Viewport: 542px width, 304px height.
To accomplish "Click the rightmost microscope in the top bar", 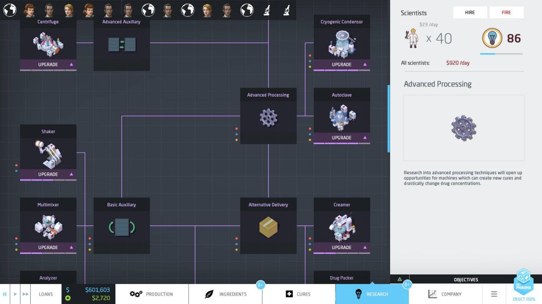I will (286, 10).
